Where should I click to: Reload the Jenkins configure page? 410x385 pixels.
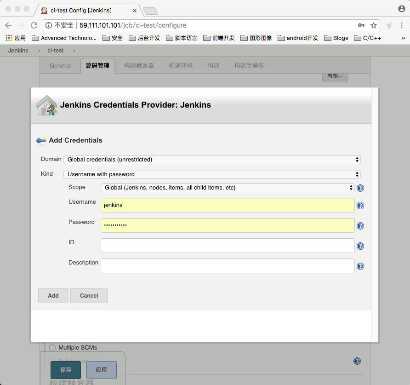click(x=34, y=25)
